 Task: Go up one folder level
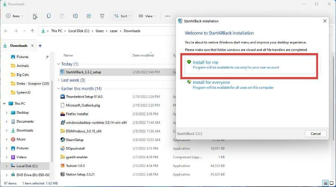point(32,31)
